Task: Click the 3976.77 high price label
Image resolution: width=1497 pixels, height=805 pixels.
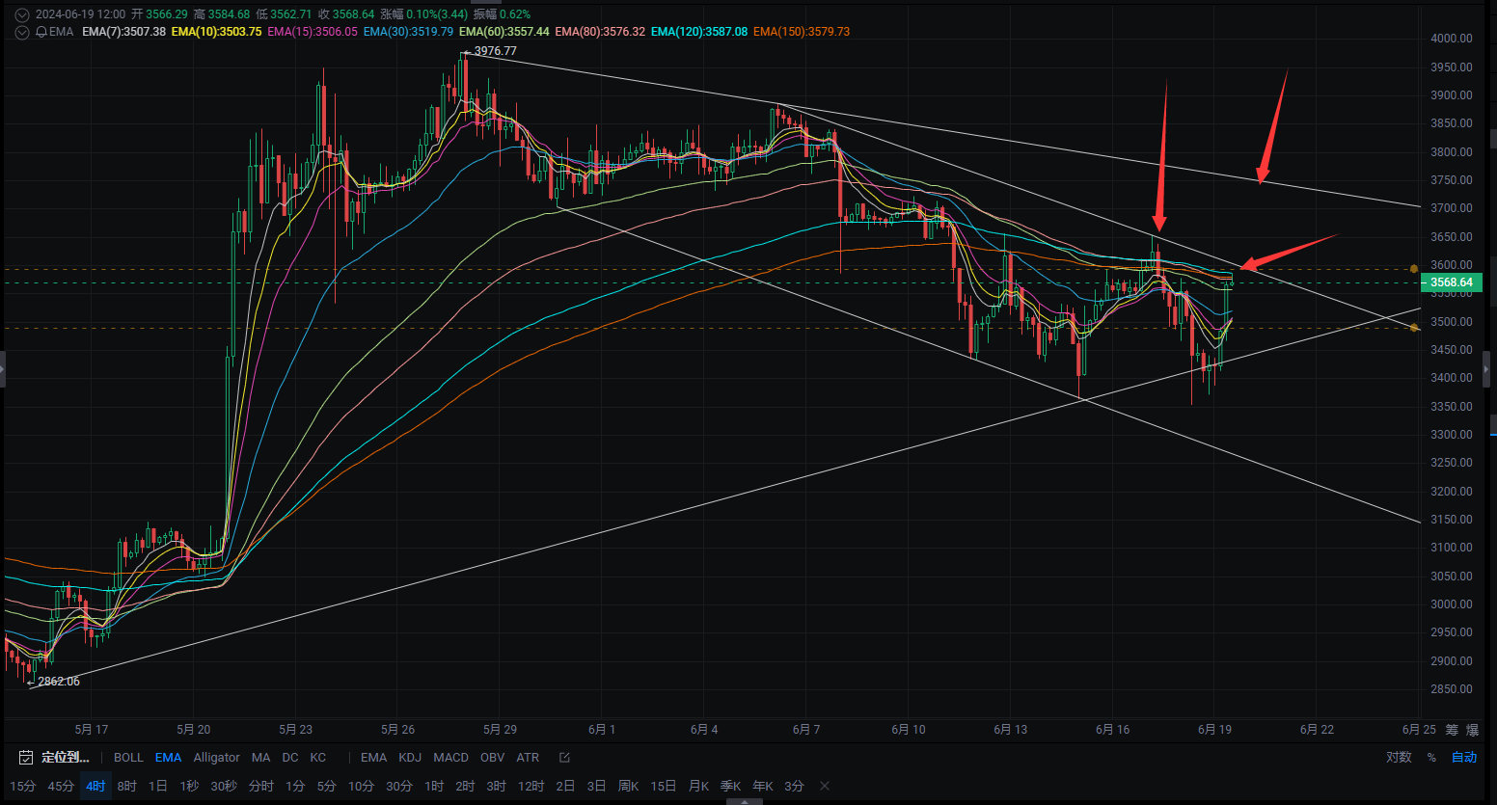Action: tap(495, 51)
